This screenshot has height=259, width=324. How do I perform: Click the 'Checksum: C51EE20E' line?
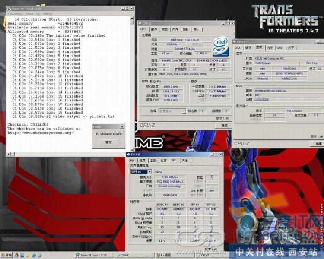coord(28,125)
